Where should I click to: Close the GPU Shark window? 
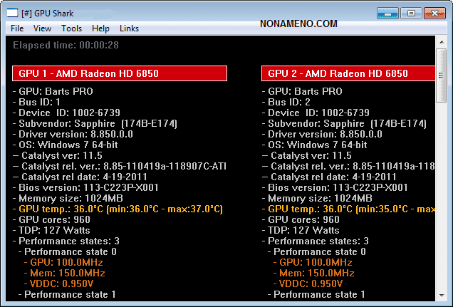tap(434, 13)
